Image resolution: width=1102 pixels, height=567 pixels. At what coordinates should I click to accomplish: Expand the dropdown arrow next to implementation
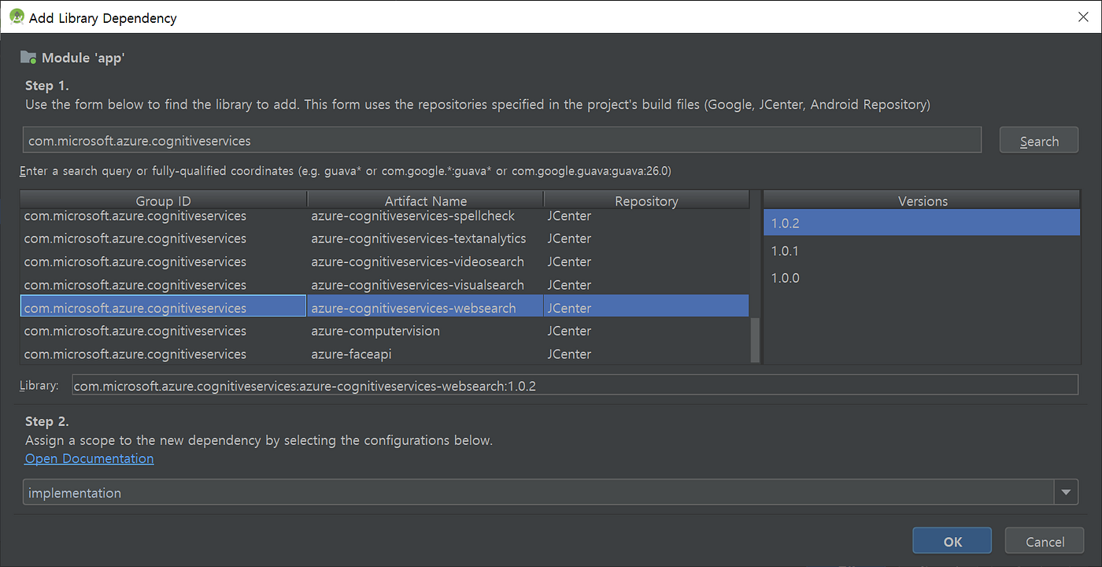click(x=1067, y=491)
